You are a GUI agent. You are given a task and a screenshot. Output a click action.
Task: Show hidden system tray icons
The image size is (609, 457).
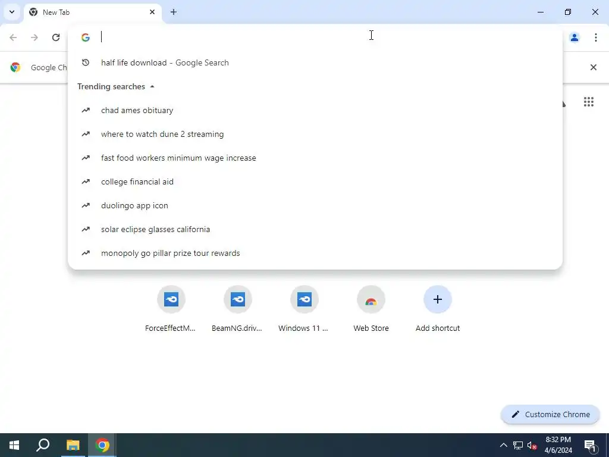click(x=503, y=445)
